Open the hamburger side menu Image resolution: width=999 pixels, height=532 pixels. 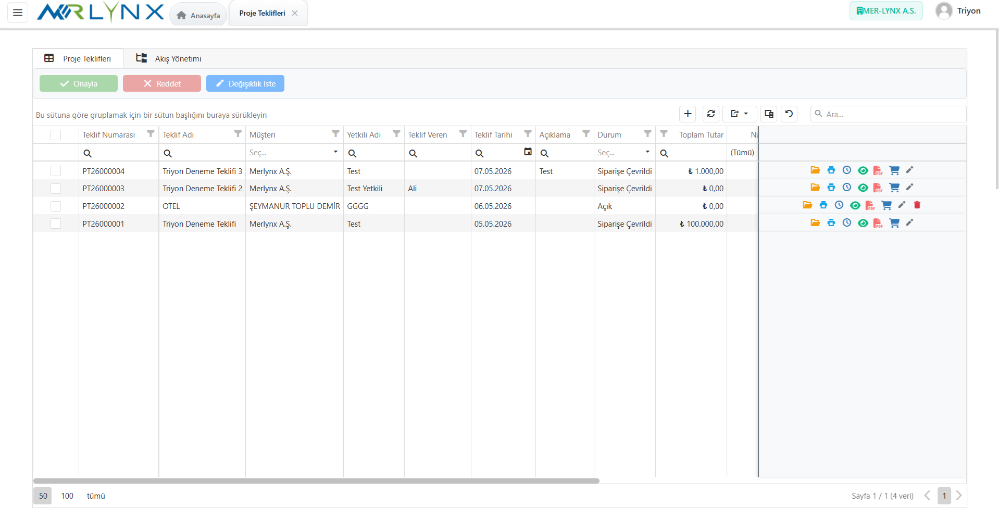[x=18, y=13]
